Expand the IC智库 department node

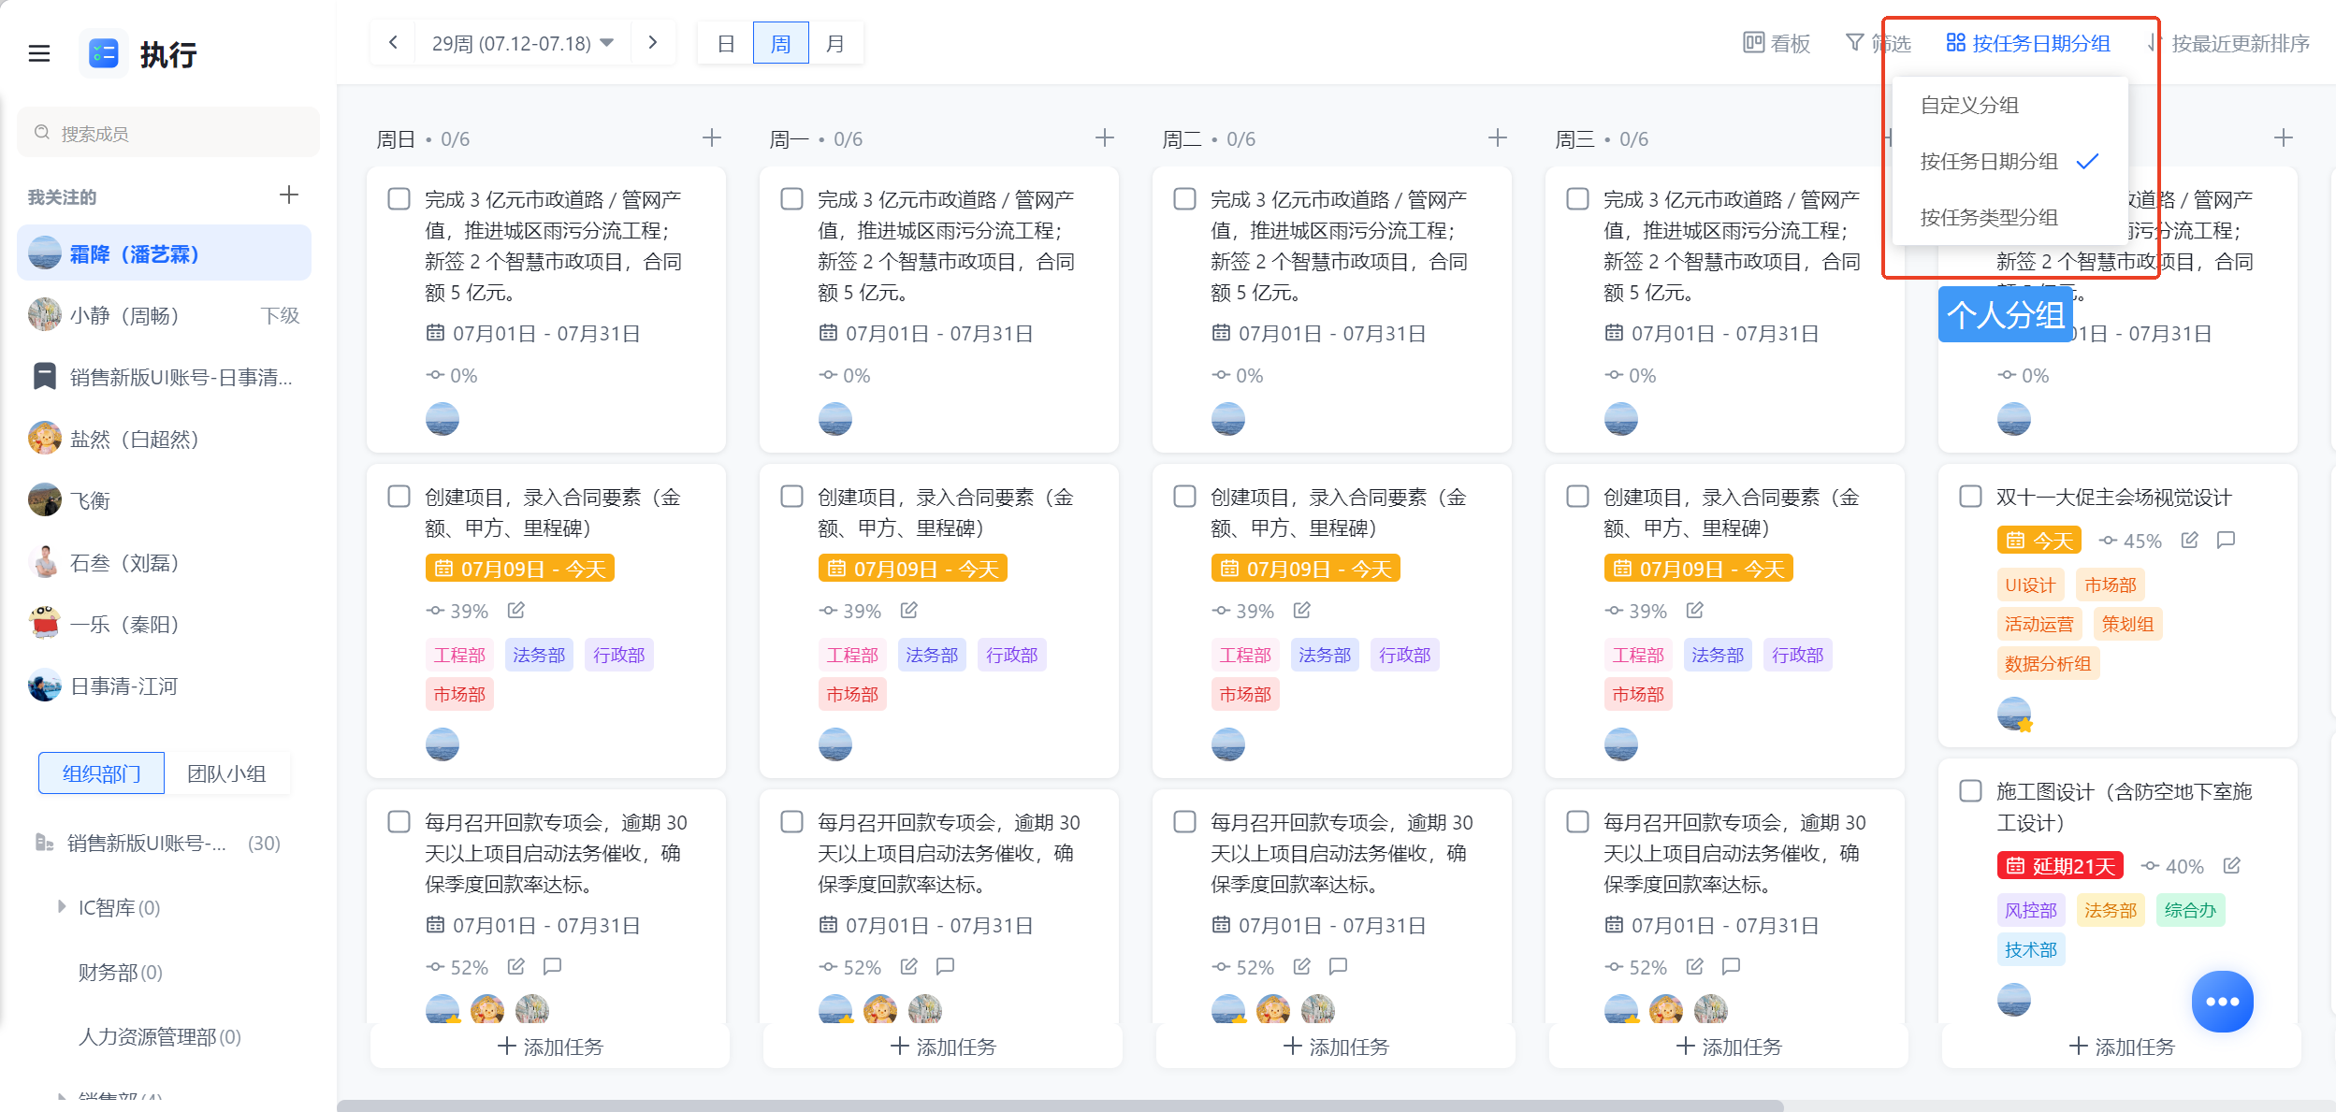click(62, 906)
